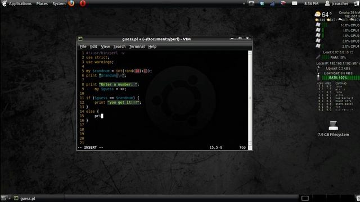Click the CPU0 usage readout
Image resolution: width=360 pixels, height=202 pixels.
350,25
